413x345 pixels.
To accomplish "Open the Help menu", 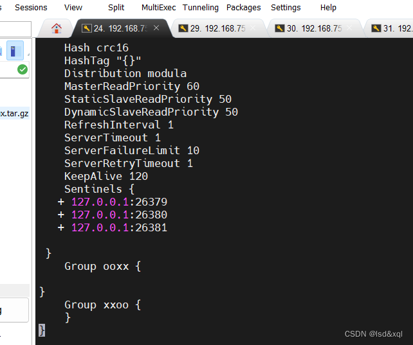I will pos(328,8).
